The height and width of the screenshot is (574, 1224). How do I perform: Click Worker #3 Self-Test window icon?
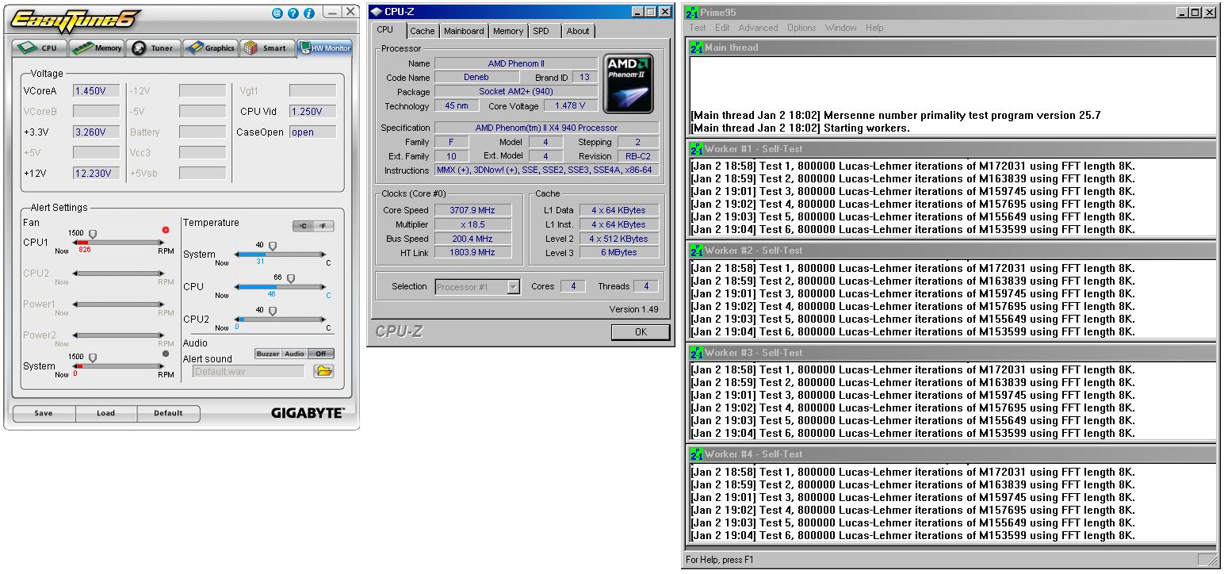[697, 353]
